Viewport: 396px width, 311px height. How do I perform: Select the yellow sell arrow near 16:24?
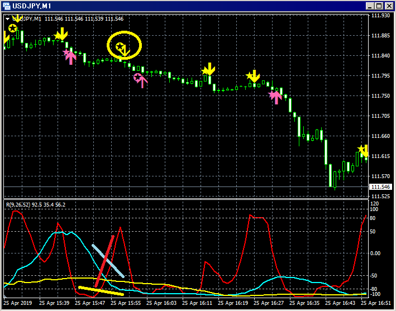pos(254,76)
